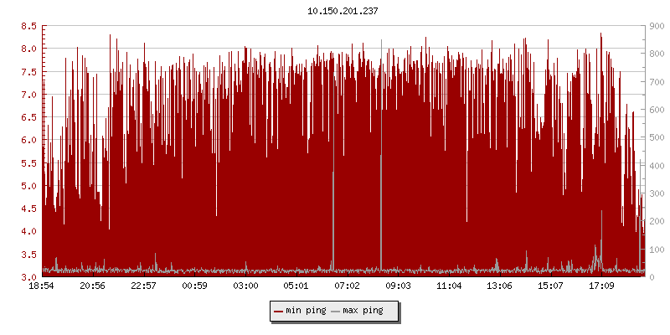This screenshot has width=670, height=335.
Task: Select the 'min ping' legend label
Action: [x=305, y=311]
